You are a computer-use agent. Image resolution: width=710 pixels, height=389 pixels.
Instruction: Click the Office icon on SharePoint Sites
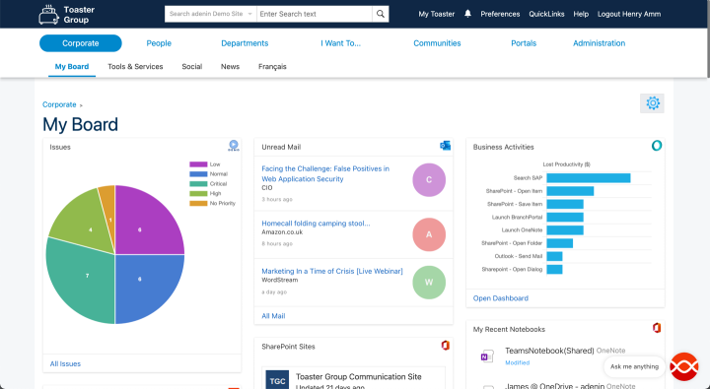click(x=445, y=346)
